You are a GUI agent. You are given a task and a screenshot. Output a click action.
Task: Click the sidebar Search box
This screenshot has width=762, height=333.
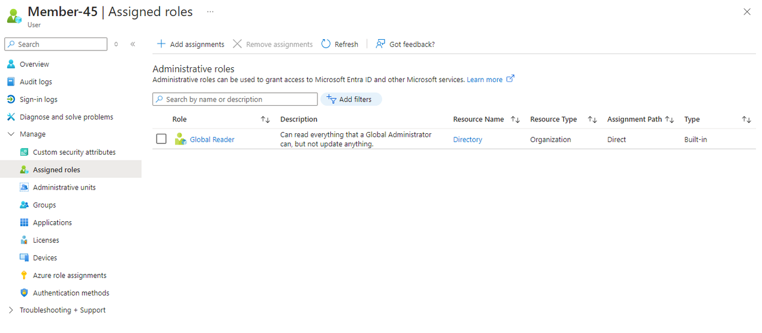pyautogui.click(x=56, y=45)
